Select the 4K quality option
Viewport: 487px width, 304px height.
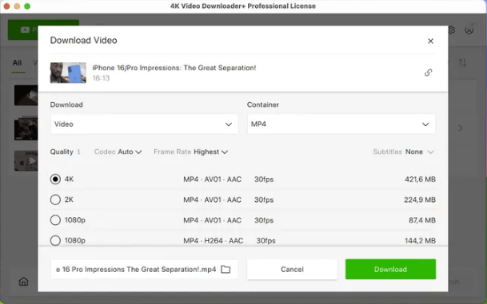click(55, 179)
